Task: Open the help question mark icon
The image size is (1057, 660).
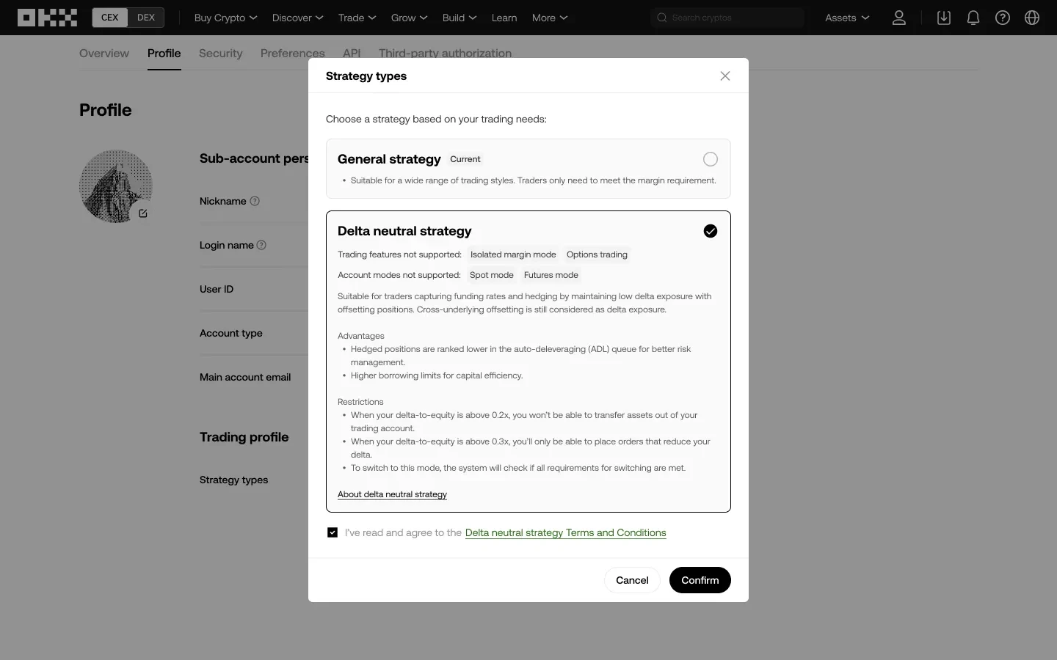Action: tap(1003, 18)
